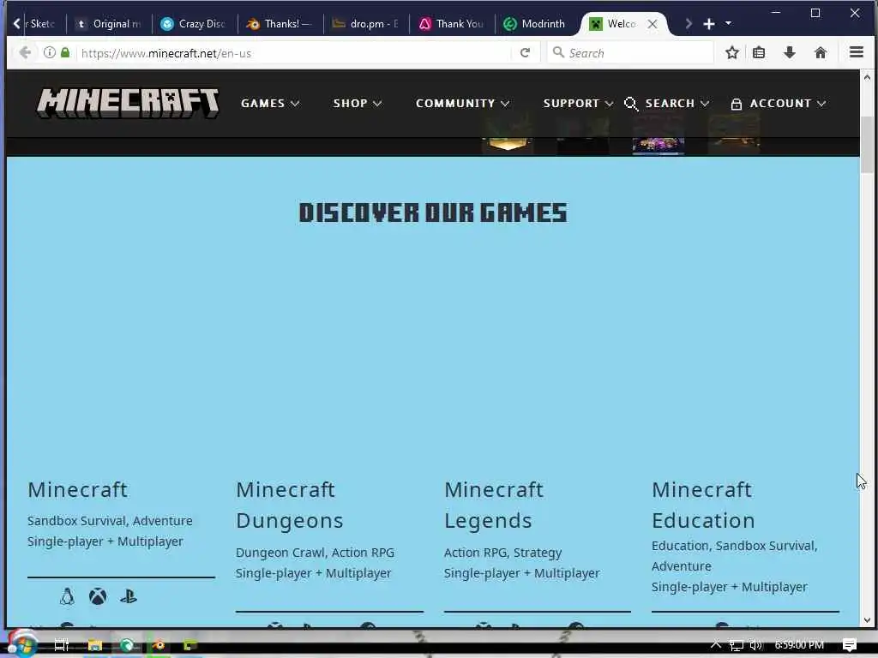This screenshot has height=658, width=878.
Task: Click the browser back arrow button
Action: (25, 52)
